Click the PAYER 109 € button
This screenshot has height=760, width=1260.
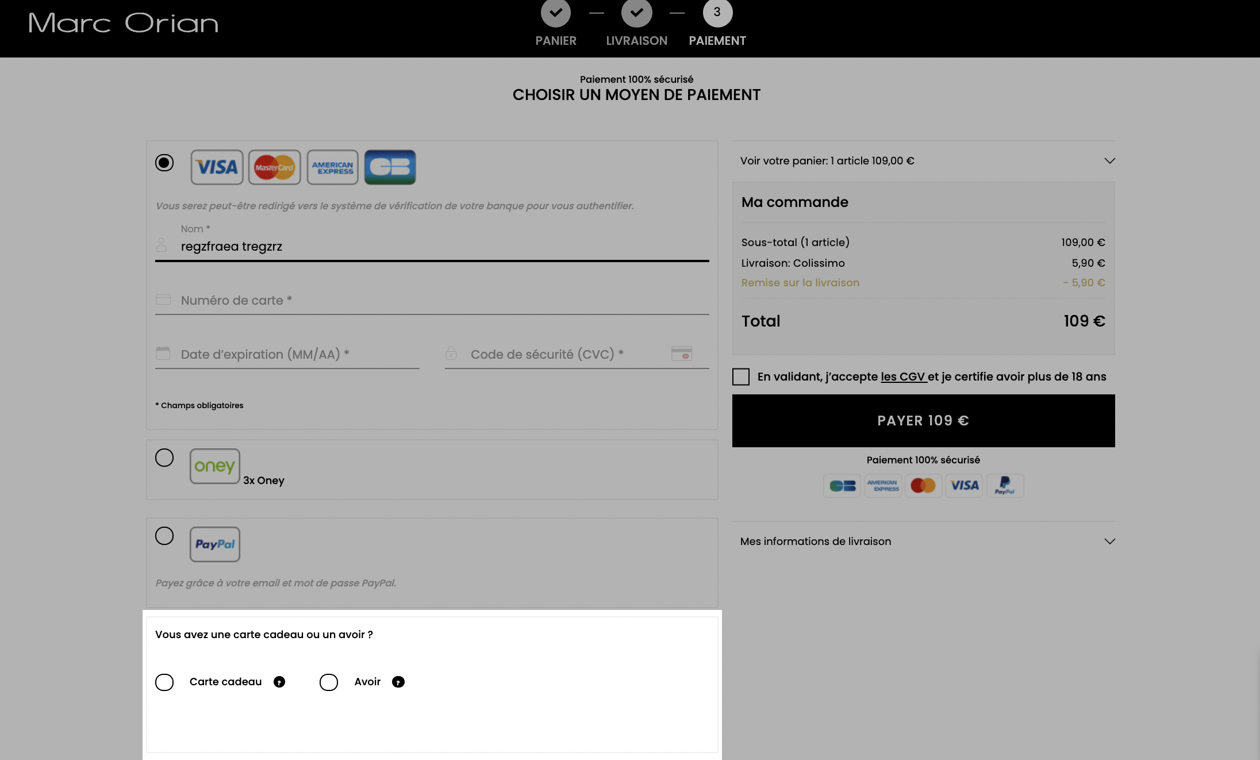click(924, 421)
